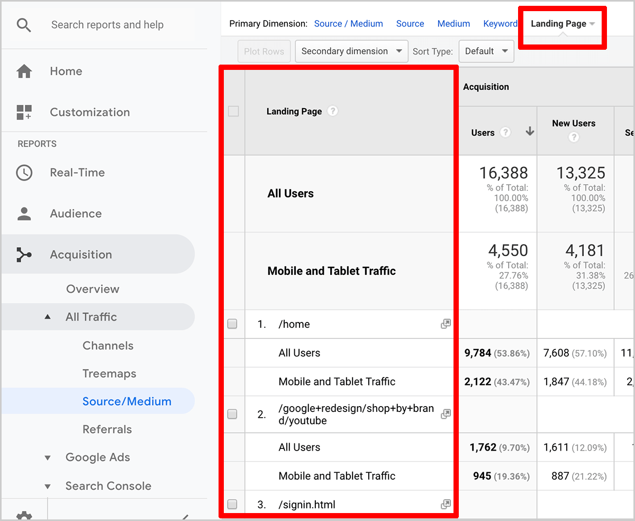Click the 13,325 total new users value
This screenshot has width=635, height=521.
tap(581, 173)
